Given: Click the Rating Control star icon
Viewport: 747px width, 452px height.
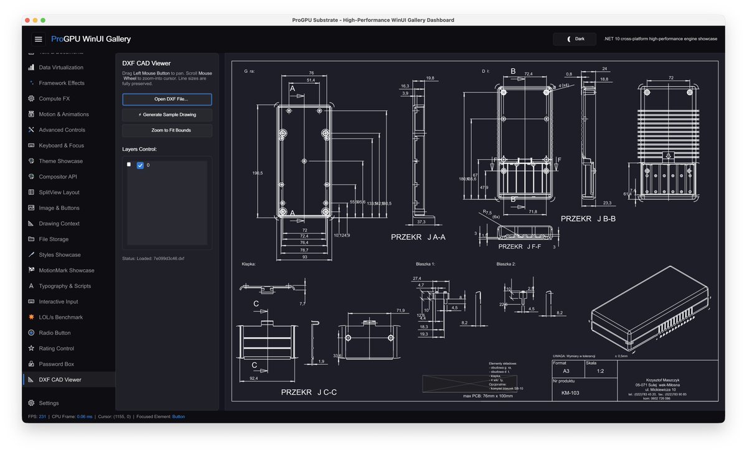Looking at the screenshot, I should click(32, 349).
